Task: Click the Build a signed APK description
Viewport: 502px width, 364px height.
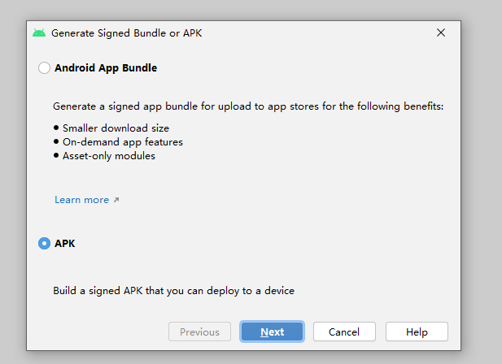Action: (x=174, y=291)
